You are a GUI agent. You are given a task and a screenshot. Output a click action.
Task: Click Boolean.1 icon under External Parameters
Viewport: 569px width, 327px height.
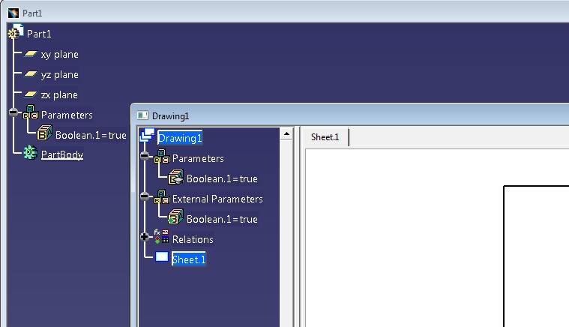click(175, 217)
